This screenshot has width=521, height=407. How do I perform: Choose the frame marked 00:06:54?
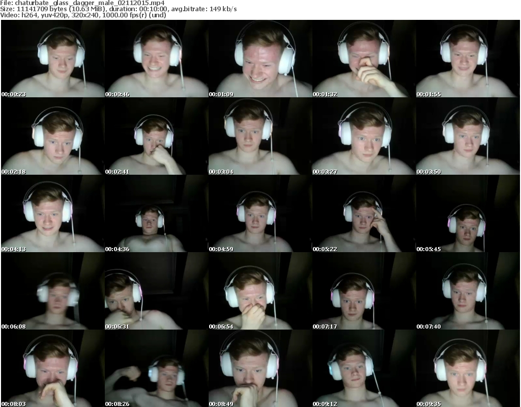(x=260, y=291)
